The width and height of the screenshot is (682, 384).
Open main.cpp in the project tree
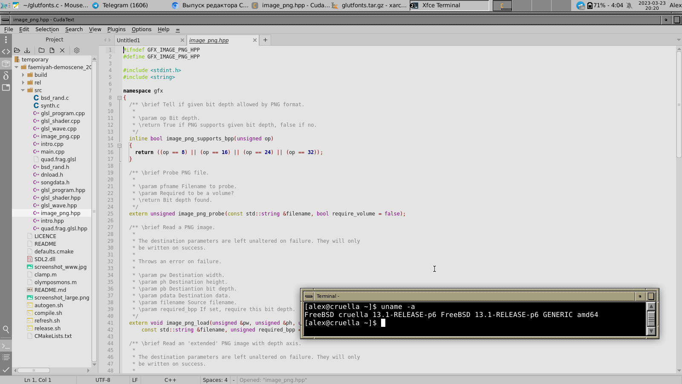[x=52, y=152]
